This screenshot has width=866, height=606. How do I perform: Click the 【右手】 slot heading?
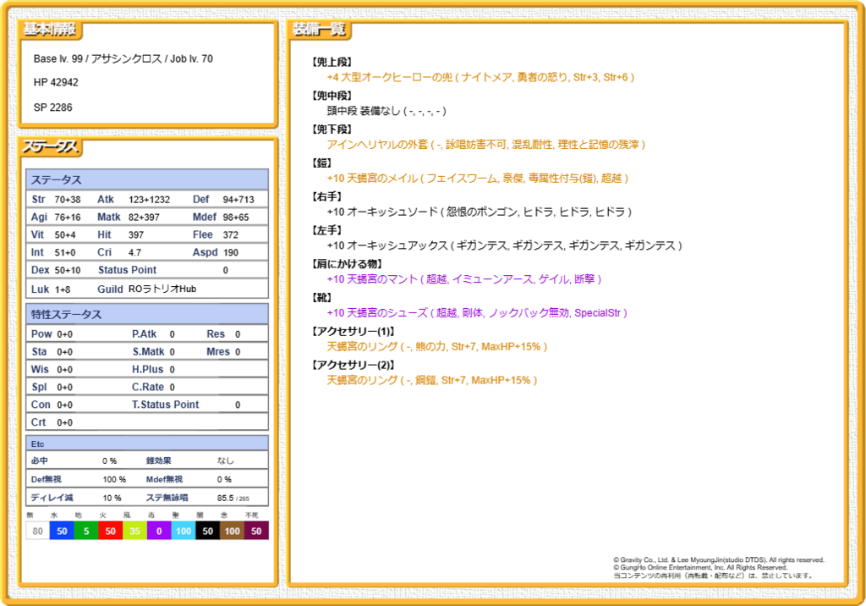click(x=326, y=197)
